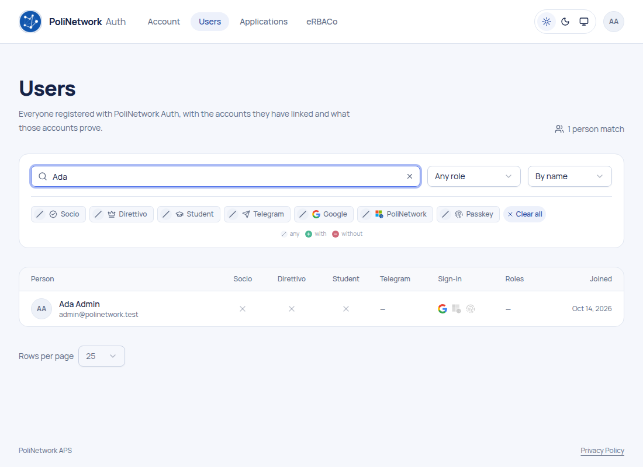Click Direttivo X mark in Ada Admin row
The height and width of the screenshot is (467, 643).
tap(292, 309)
